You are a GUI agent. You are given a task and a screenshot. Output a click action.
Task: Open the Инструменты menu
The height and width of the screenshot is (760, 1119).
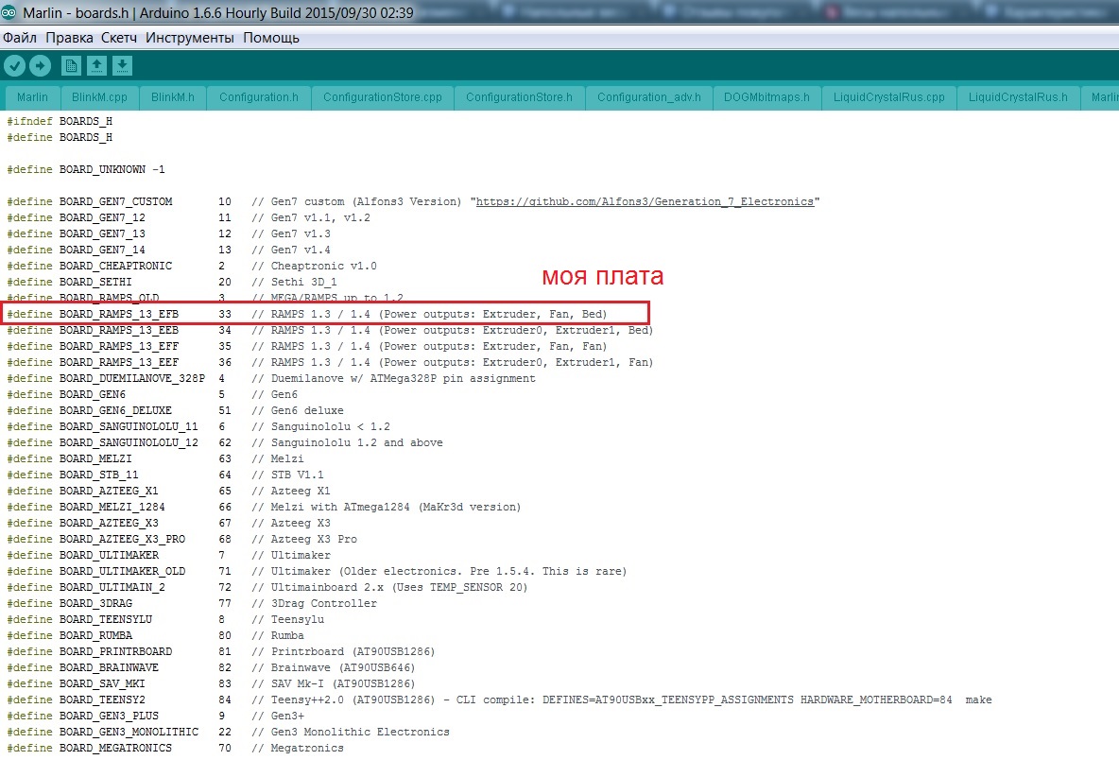pyautogui.click(x=190, y=38)
